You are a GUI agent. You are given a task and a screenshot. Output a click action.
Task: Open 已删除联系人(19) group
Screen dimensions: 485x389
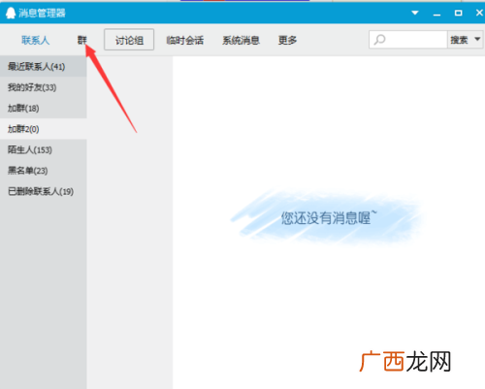point(44,191)
